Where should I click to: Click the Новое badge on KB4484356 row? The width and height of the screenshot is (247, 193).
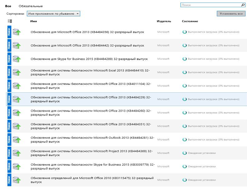[x=9, y=32]
